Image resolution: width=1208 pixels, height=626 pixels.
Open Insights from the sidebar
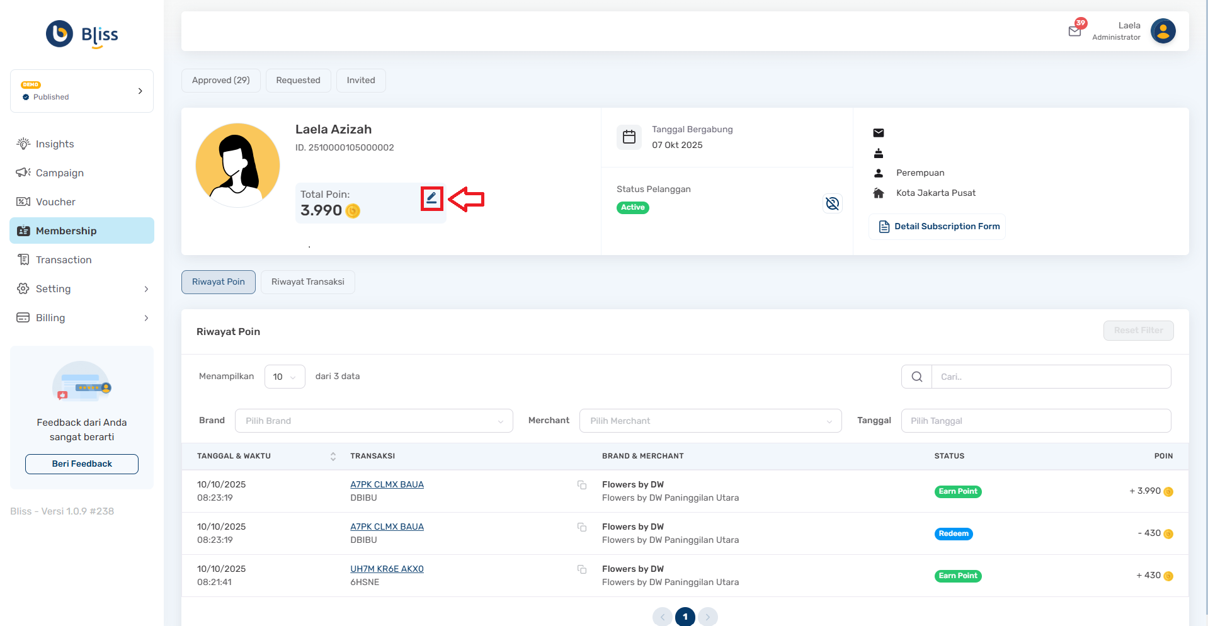[55, 144]
